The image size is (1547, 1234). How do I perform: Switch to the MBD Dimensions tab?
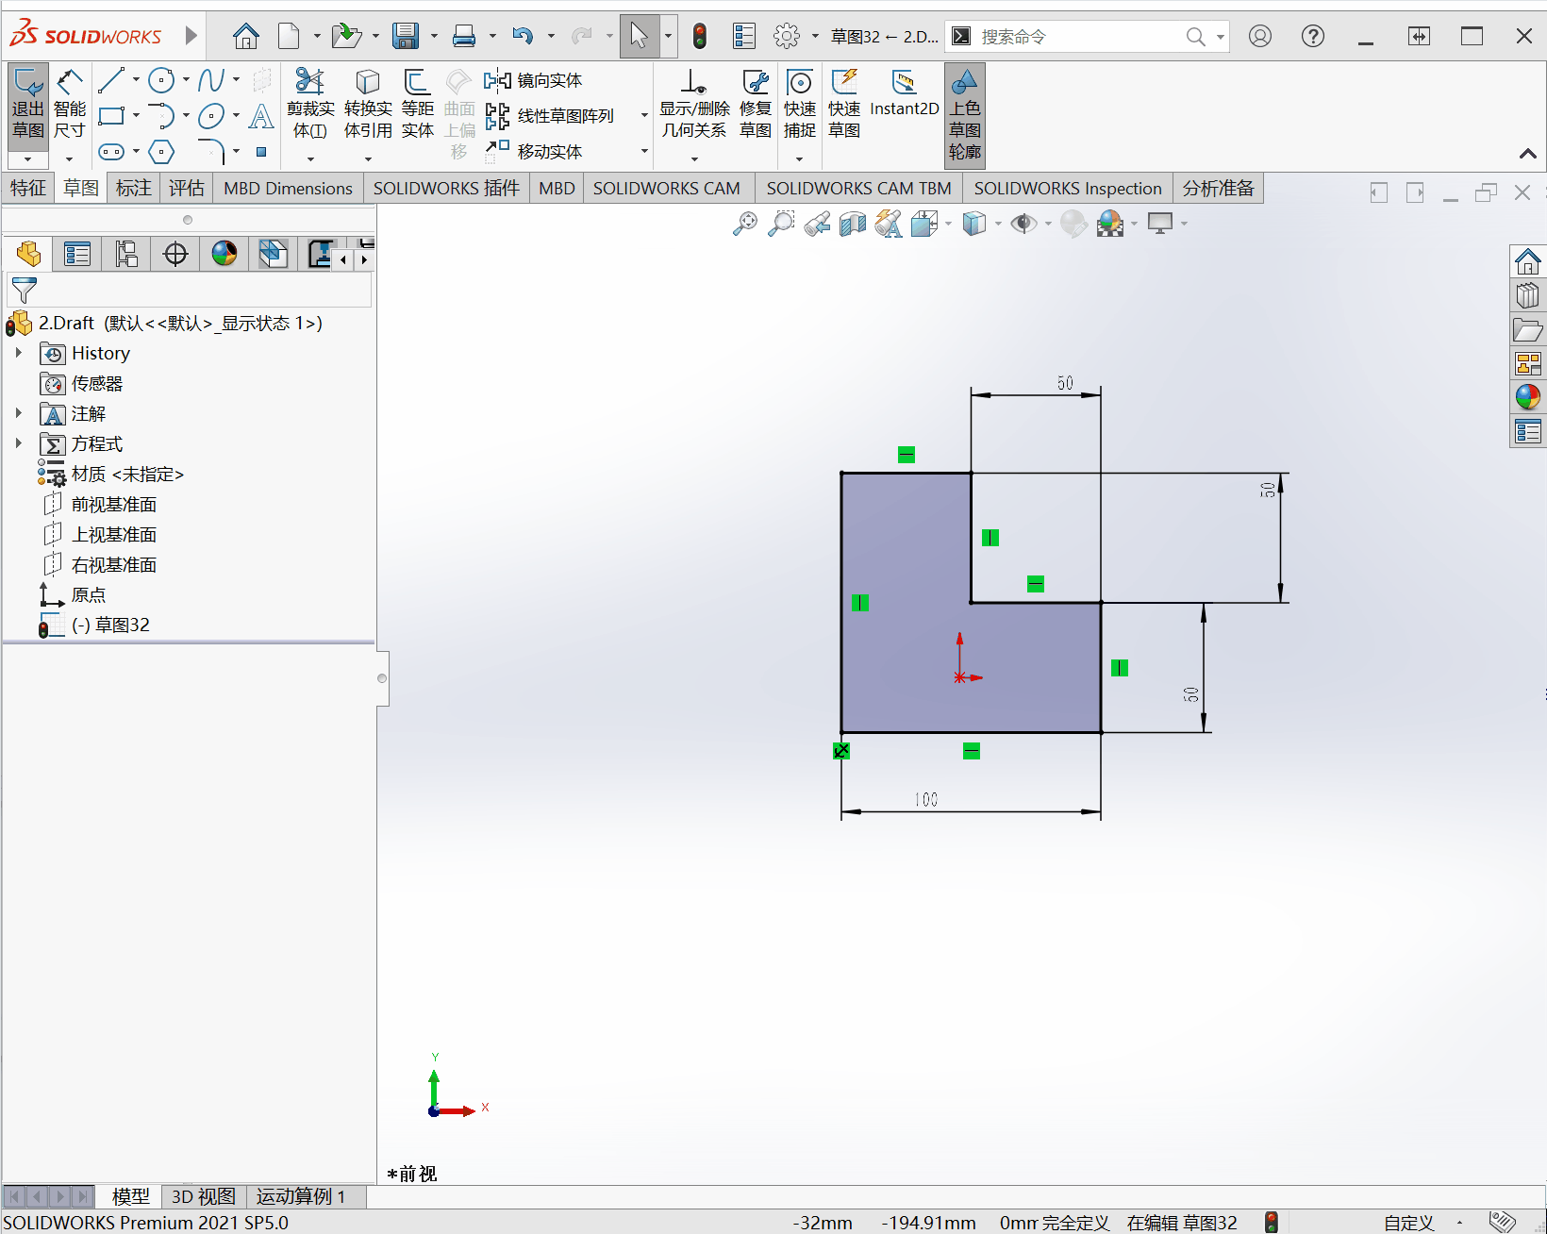click(288, 188)
